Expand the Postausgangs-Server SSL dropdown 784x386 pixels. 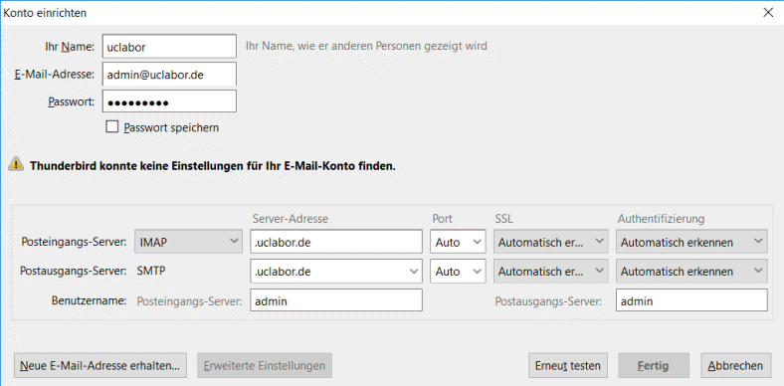pyautogui.click(x=550, y=271)
